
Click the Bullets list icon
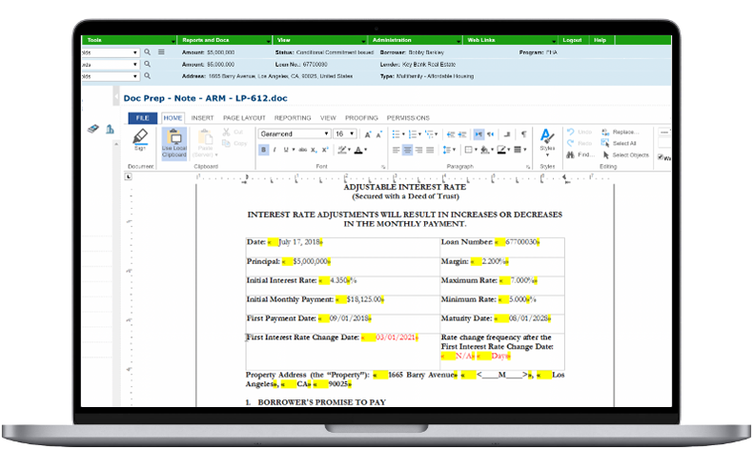click(x=396, y=133)
